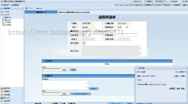Screen dimensions: 188x104
Task: Open the 日程安排 calendar icon
Action: pos(145,1)
